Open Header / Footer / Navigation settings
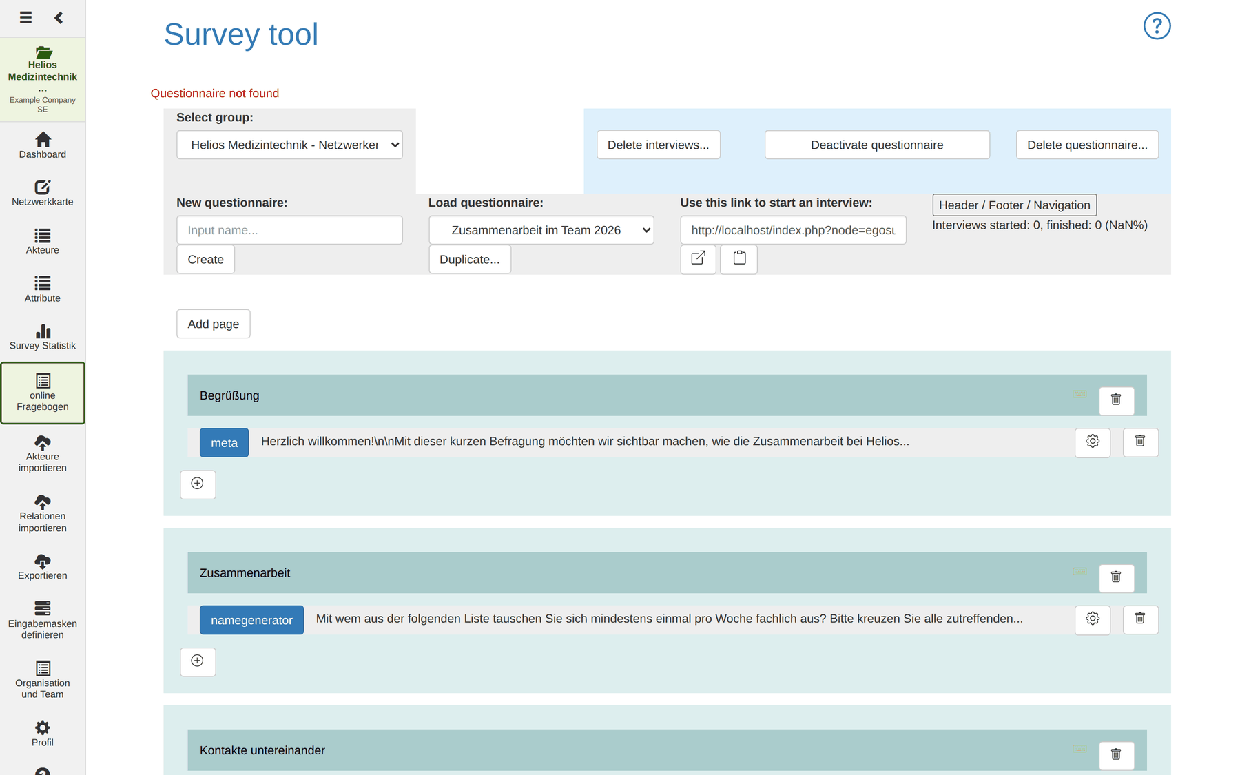The height and width of the screenshot is (775, 1240). click(x=1014, y=205)
